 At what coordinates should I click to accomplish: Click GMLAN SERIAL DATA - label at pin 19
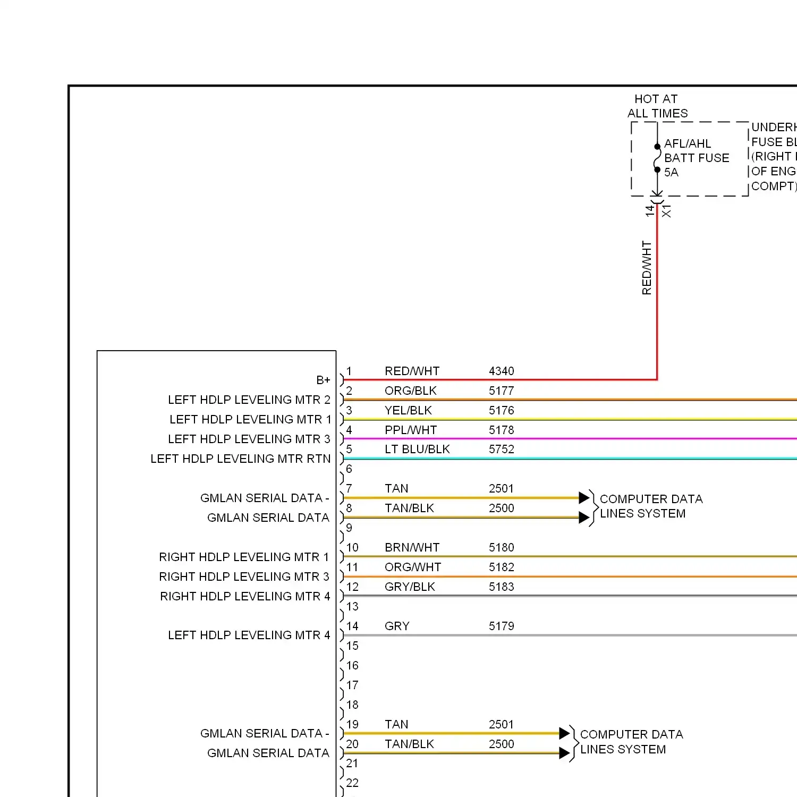265,733
